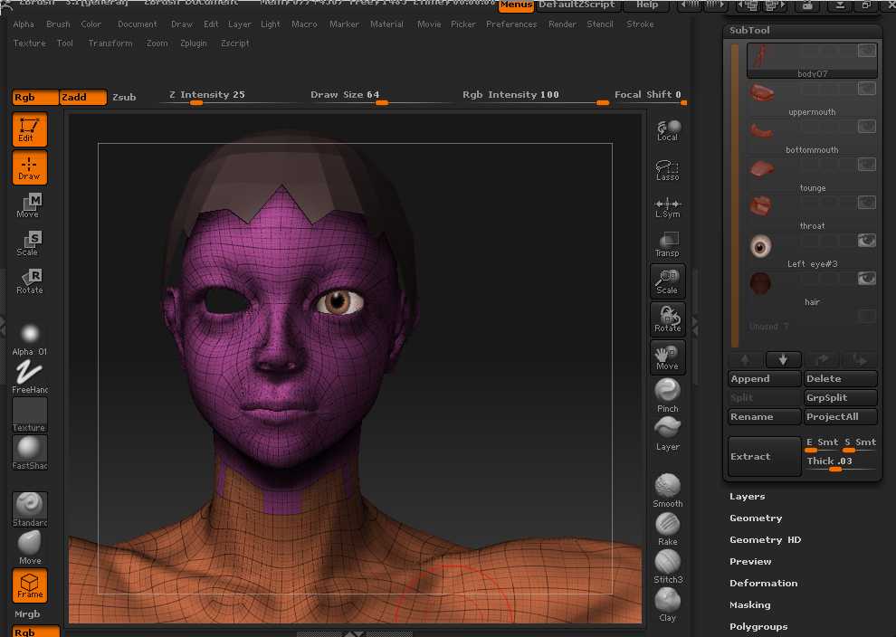The height and width of the screenshot is (637, 896).
Task: Choose the Smooth brush icon
Action: pos(667,490)
